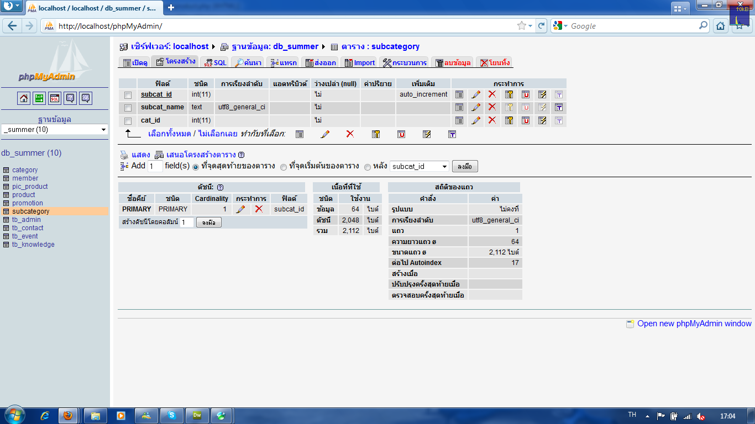Edit the subcat_name field with pencil
This screenshot has width=755, height=424.
[476, 107]
